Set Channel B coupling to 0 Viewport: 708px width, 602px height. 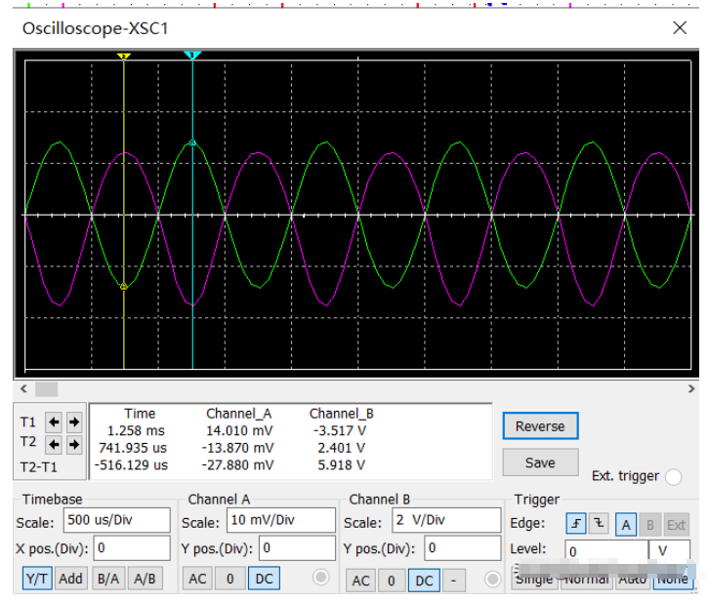[392, 581]
